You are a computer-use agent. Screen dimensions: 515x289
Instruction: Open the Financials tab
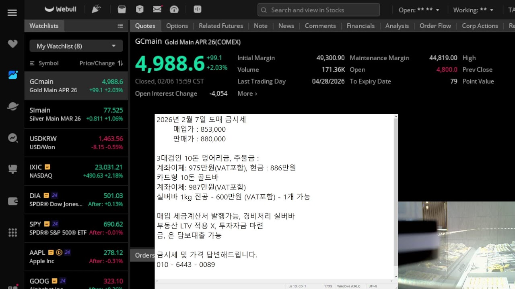[360, 26]
